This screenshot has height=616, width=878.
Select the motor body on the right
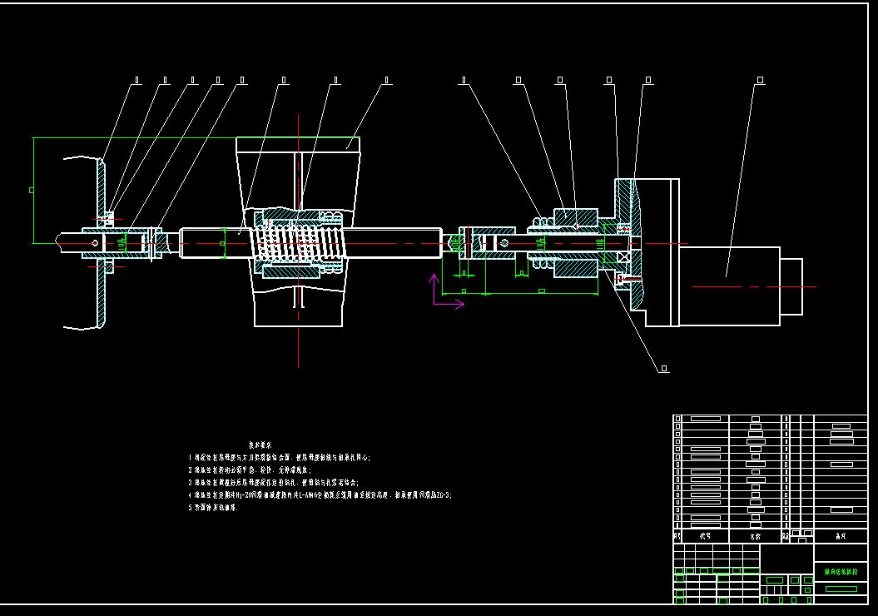coord(729,286)
